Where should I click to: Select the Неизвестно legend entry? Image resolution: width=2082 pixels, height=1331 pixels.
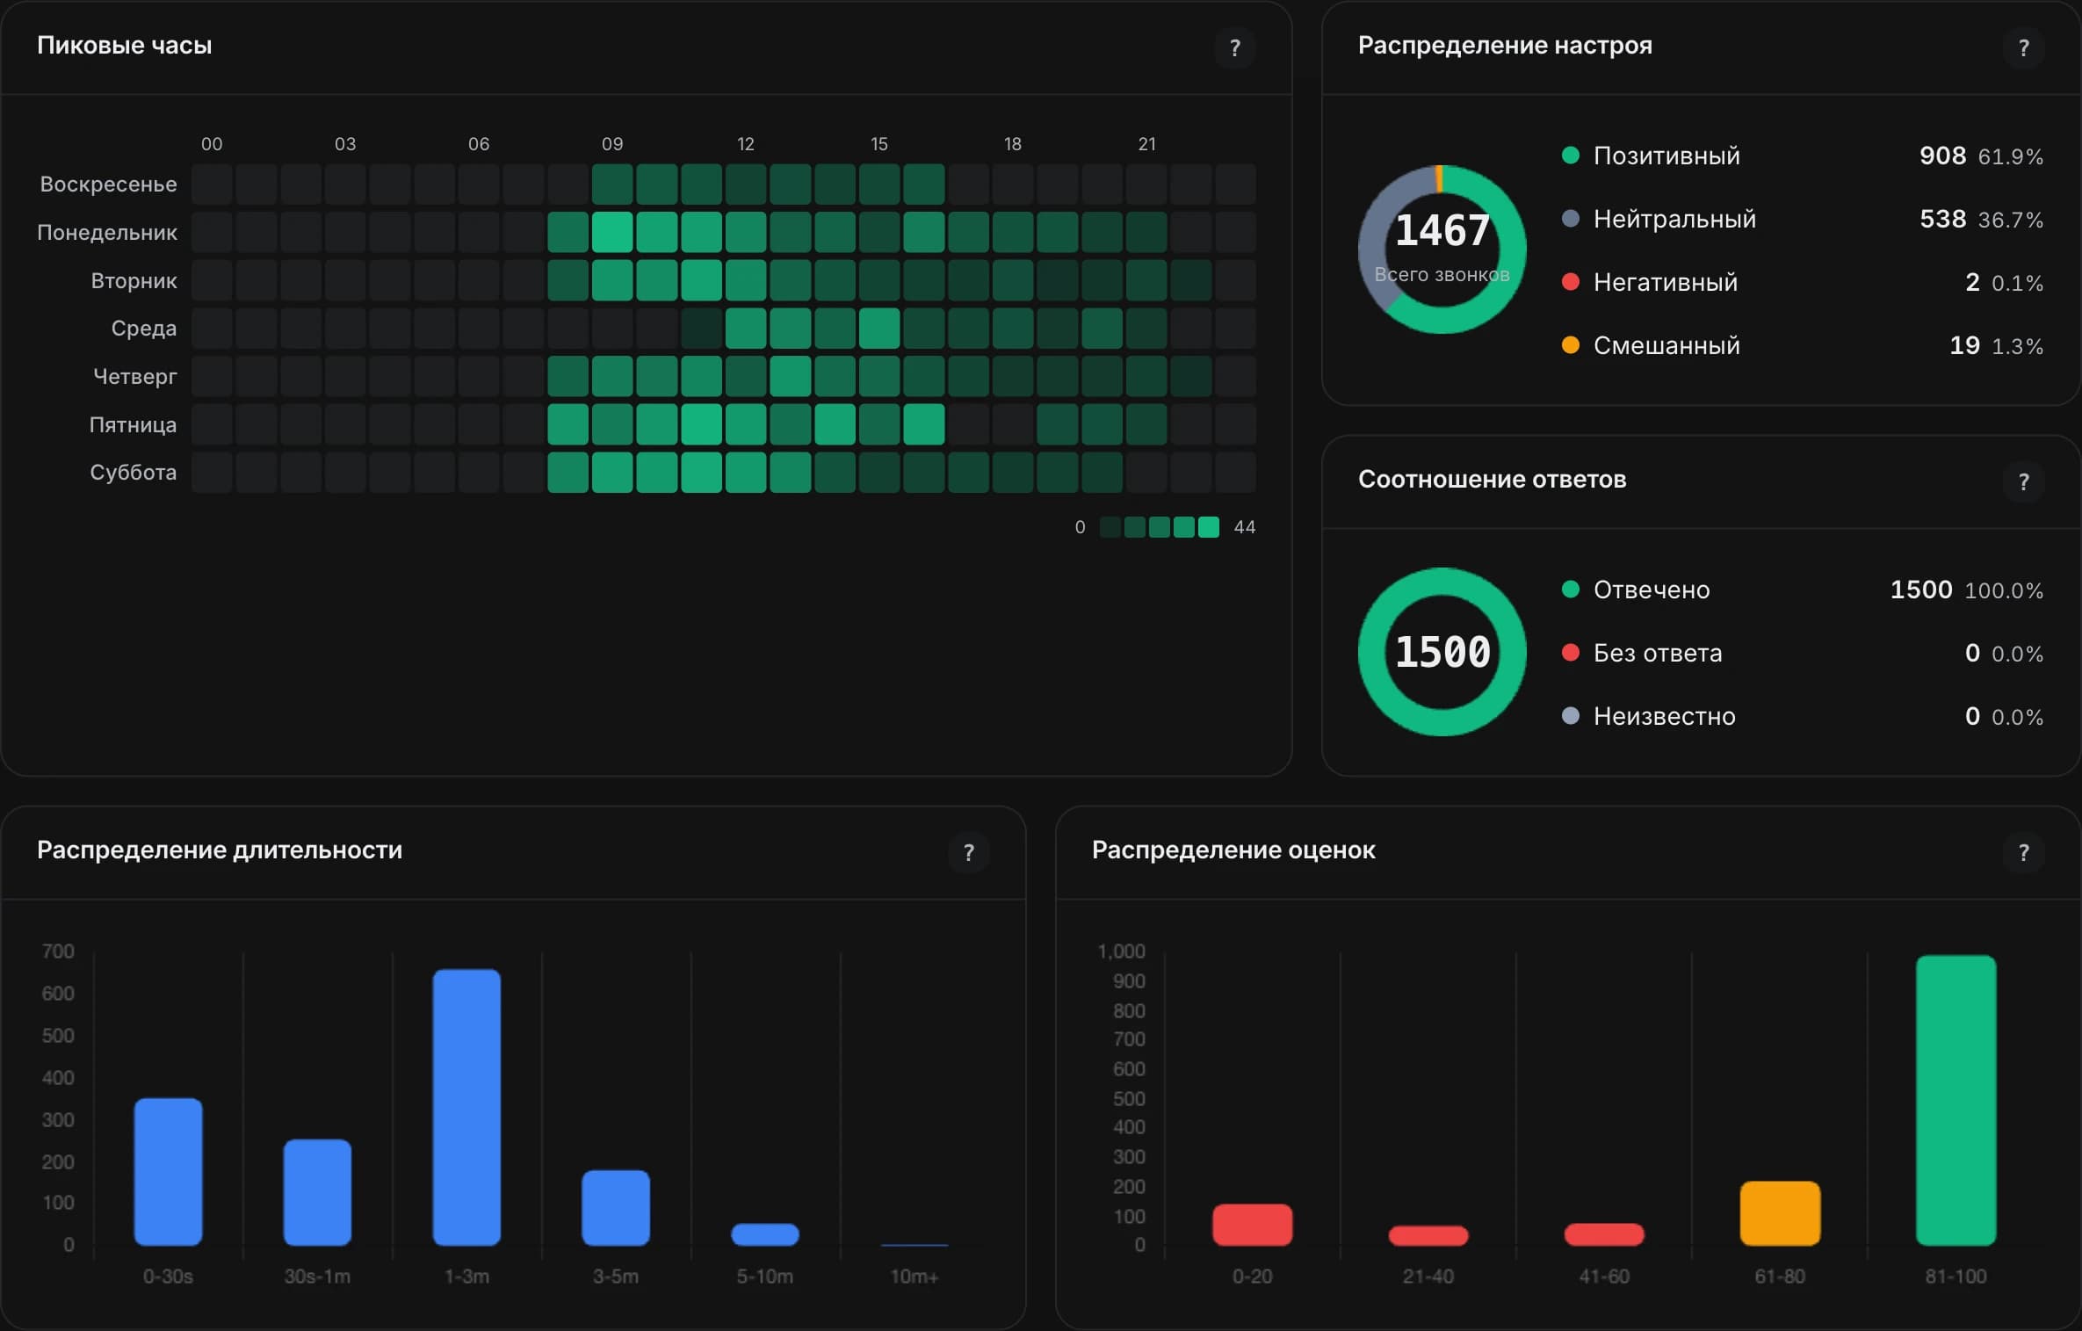(x=1803, y=716)
